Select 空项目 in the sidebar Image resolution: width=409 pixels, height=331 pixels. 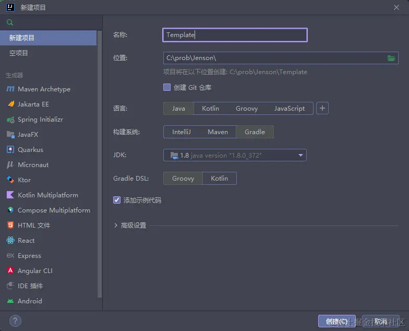click(x=48, y=53)
